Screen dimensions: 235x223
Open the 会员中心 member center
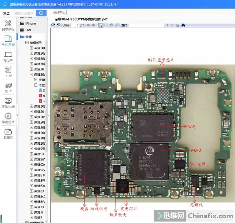coord(59,12)
